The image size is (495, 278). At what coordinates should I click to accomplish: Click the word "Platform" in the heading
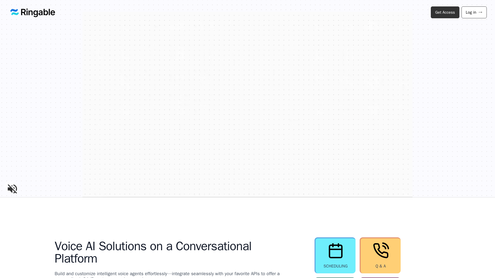coord(76,259)
